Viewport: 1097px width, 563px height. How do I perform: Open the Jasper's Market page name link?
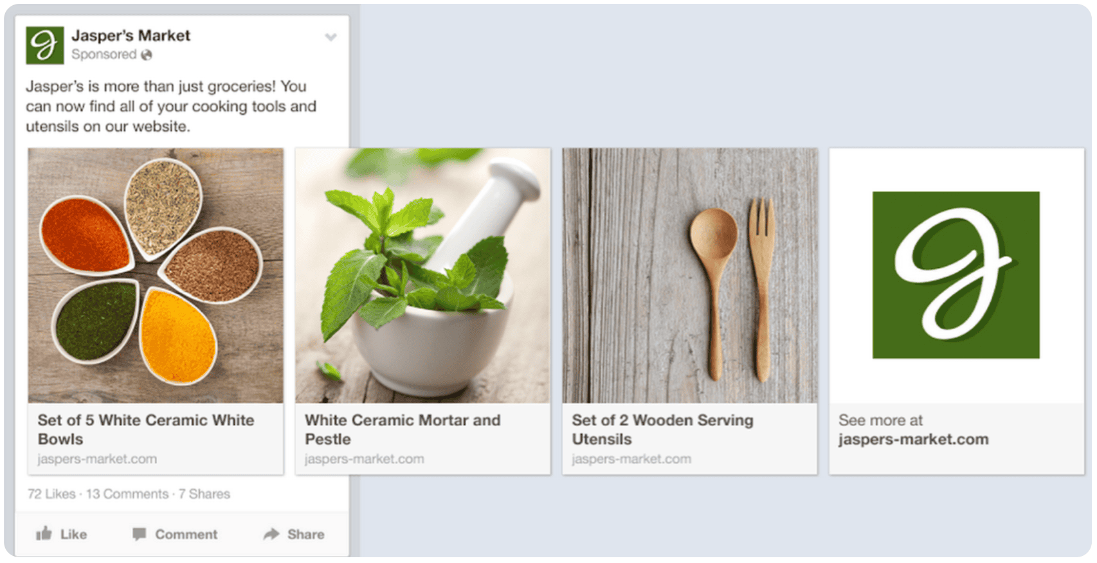click(131, 35)
